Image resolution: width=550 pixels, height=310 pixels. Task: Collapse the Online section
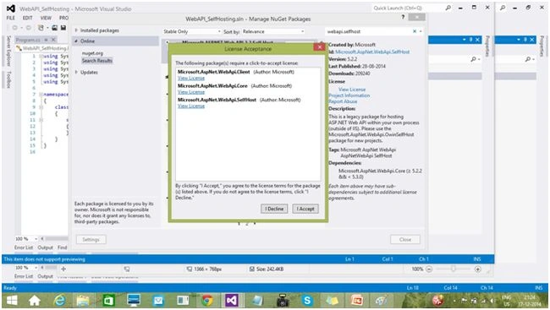click(x=76, y=41)
